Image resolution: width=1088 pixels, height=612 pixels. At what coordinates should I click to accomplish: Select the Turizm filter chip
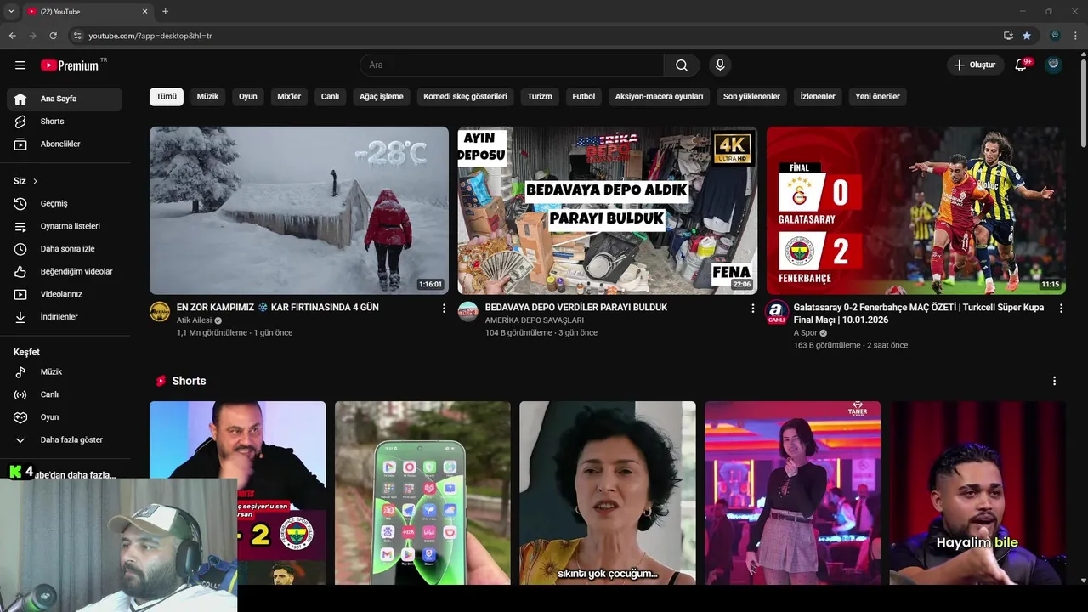click(x=540, y=97)
